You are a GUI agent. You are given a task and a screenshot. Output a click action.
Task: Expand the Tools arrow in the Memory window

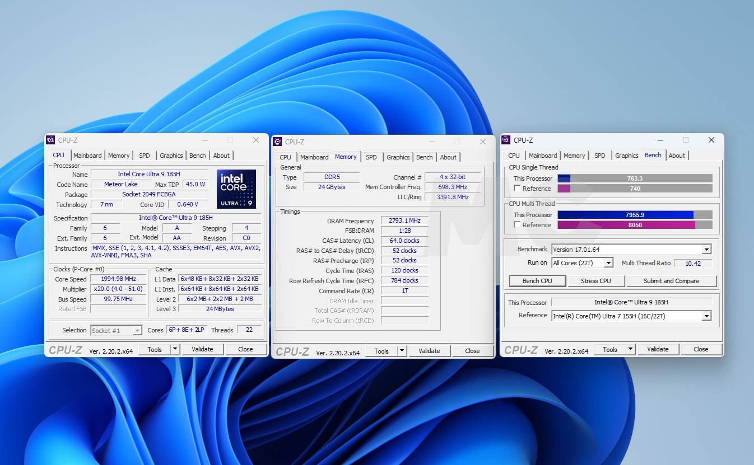[x=402, y=351]
